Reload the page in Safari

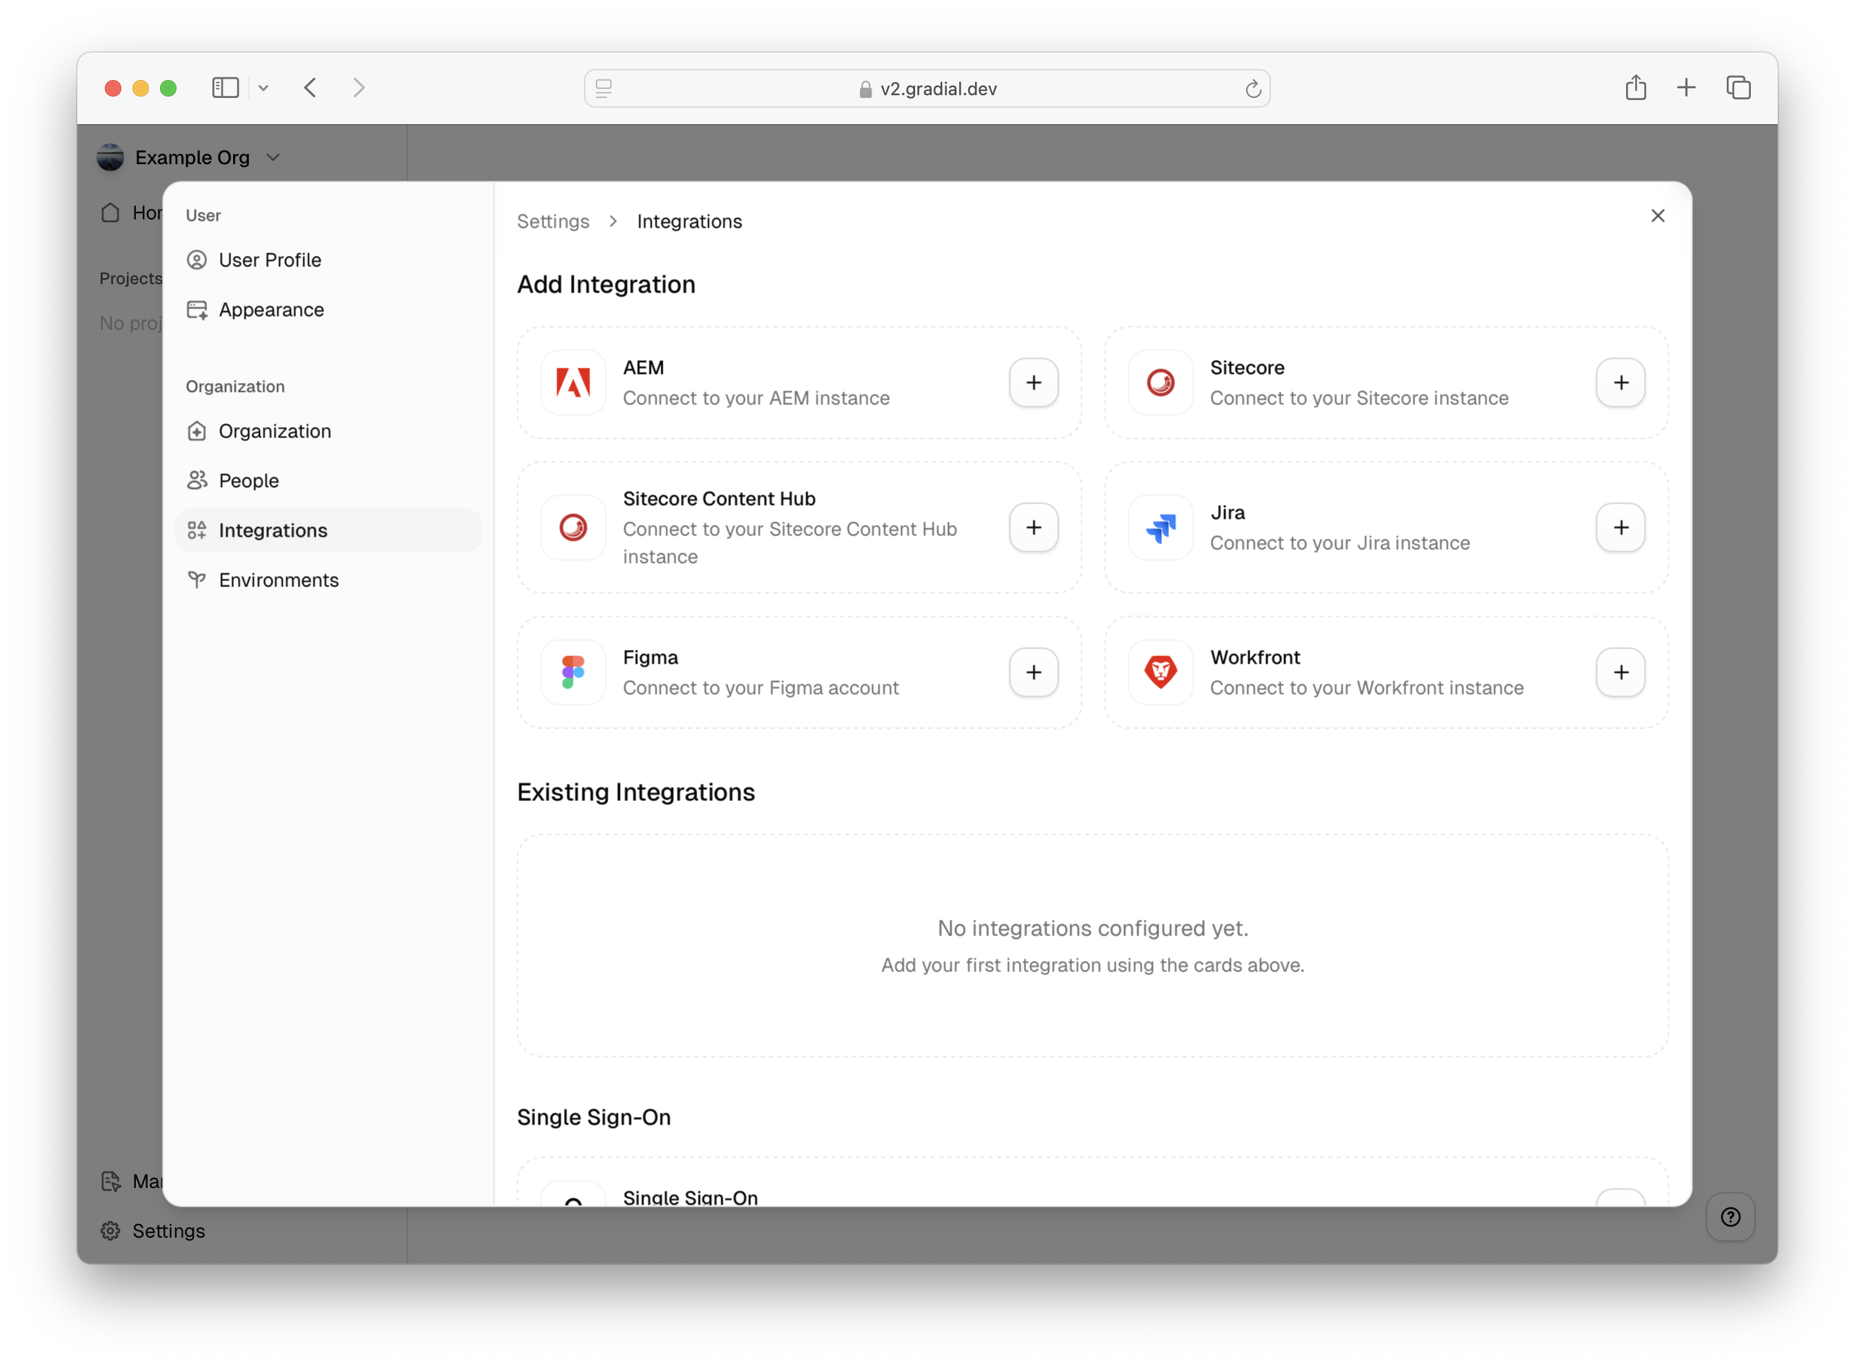(1252, 88)
